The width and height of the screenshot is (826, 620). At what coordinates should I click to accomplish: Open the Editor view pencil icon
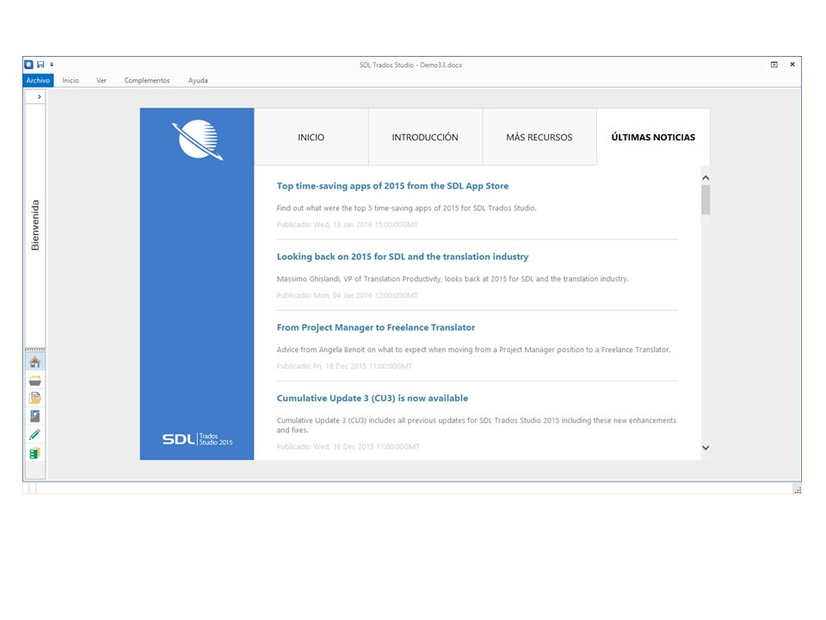(34, 435)
